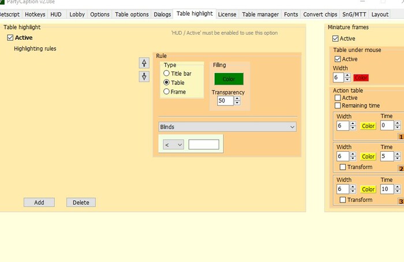Click the Time field showing 10
This screenshot has width=404, height=262.
387,189
